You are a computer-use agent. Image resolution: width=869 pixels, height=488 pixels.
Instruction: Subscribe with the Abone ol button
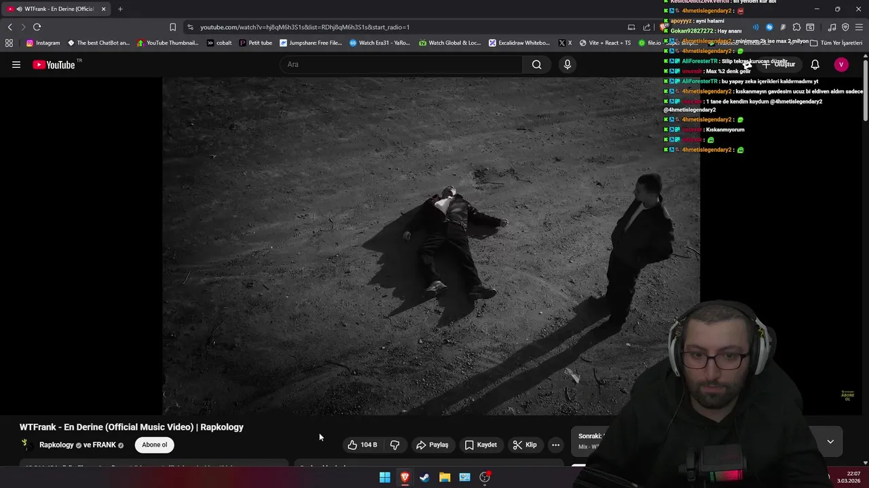coord(154,445)
